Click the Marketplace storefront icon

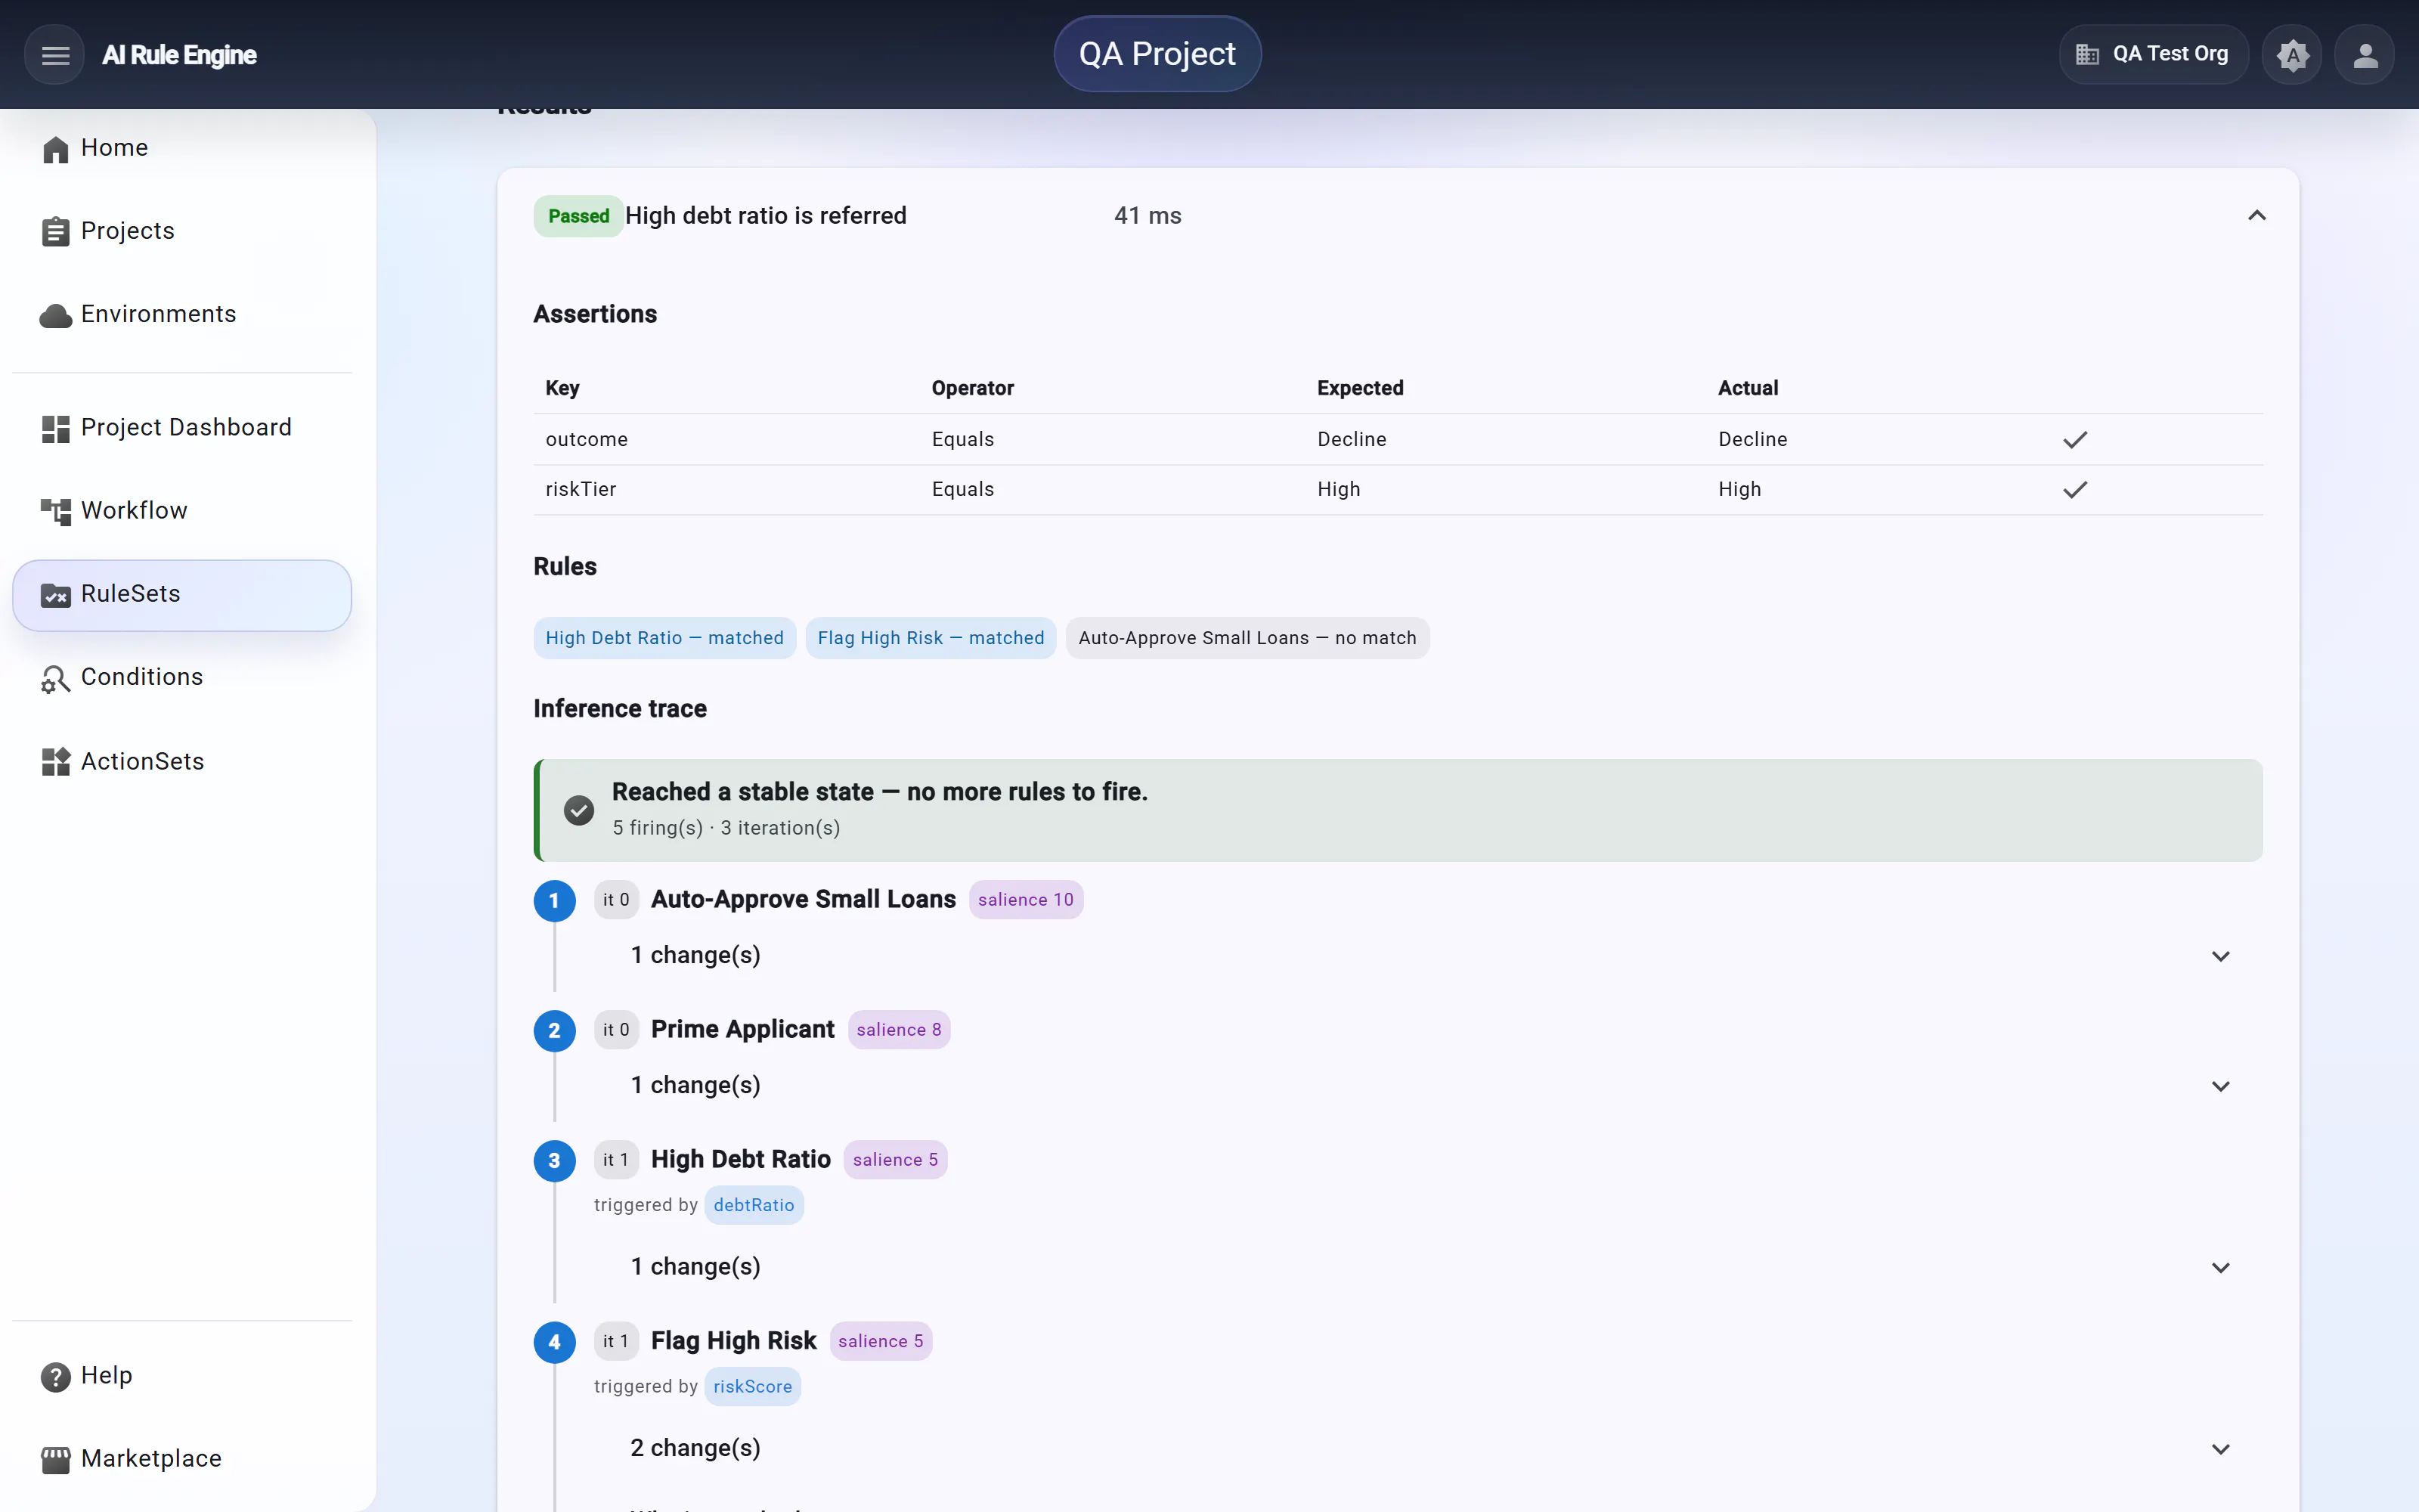click(x=55, y=1460)
